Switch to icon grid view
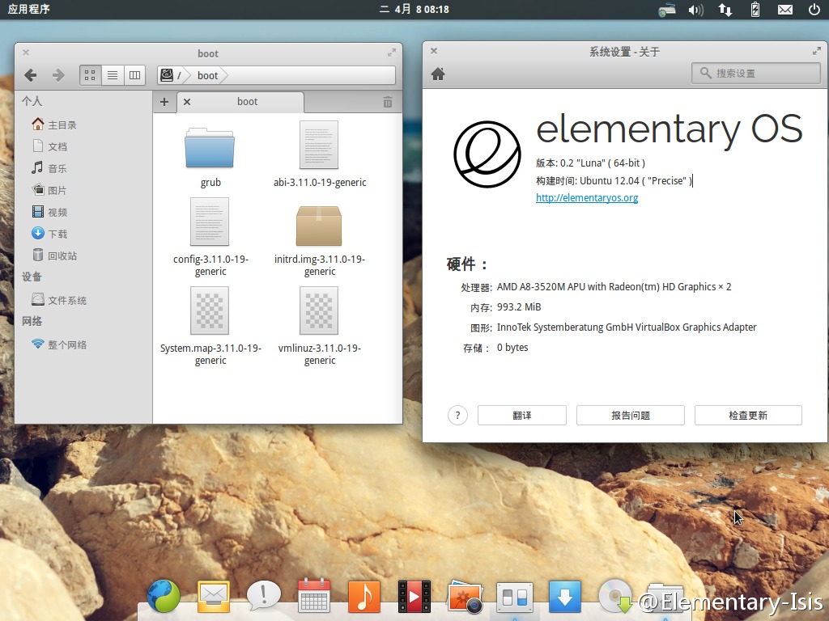The width and height of the screenshot is (829, 621). click(x=91, y=75)
